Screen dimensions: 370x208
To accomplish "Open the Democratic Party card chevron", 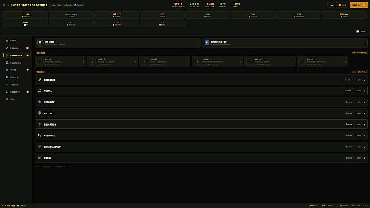I will [365, 43].
